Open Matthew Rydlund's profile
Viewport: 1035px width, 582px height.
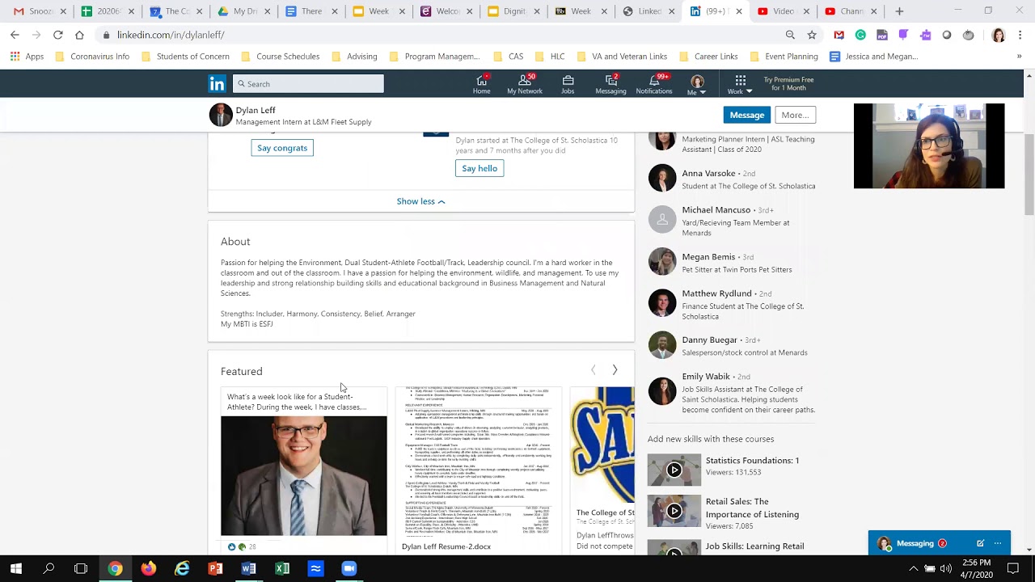(x=716, y=293)
